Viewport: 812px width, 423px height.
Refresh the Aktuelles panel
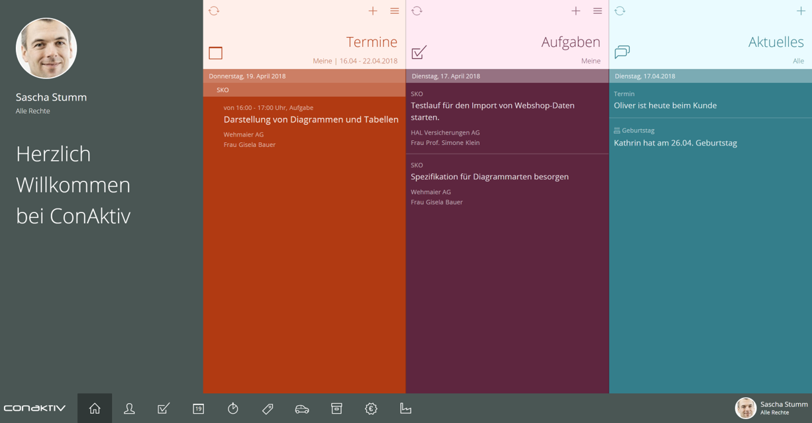click(620, 11)
